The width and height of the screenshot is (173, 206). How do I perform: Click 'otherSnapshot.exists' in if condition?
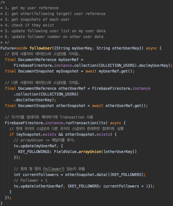[88, 134]
